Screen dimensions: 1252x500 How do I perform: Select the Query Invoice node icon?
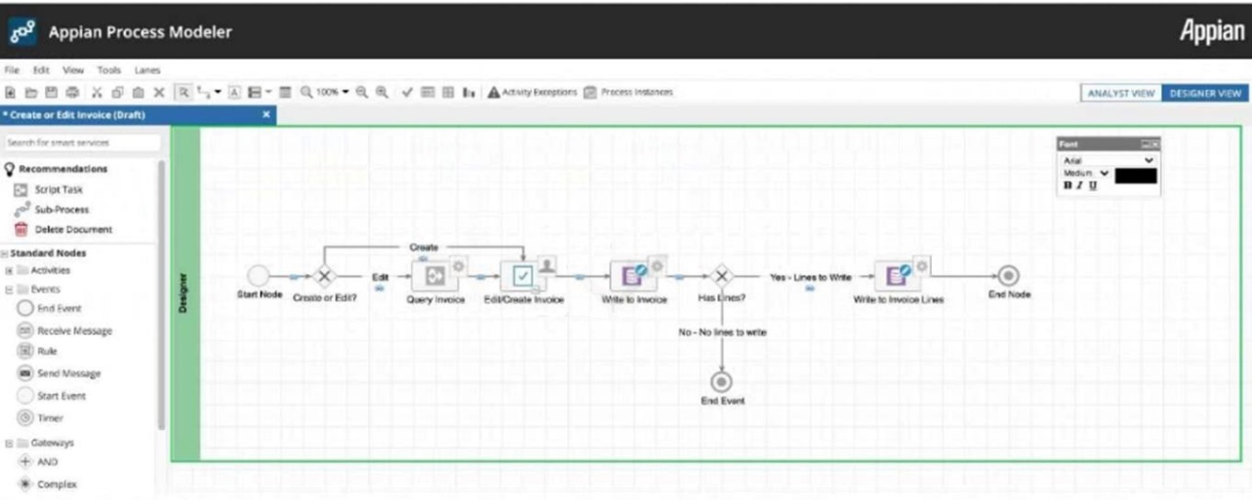433,276
